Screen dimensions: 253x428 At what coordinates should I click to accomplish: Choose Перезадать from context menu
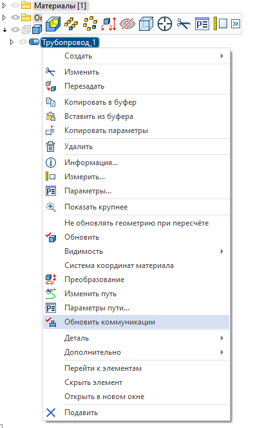(x=136, y=86)
